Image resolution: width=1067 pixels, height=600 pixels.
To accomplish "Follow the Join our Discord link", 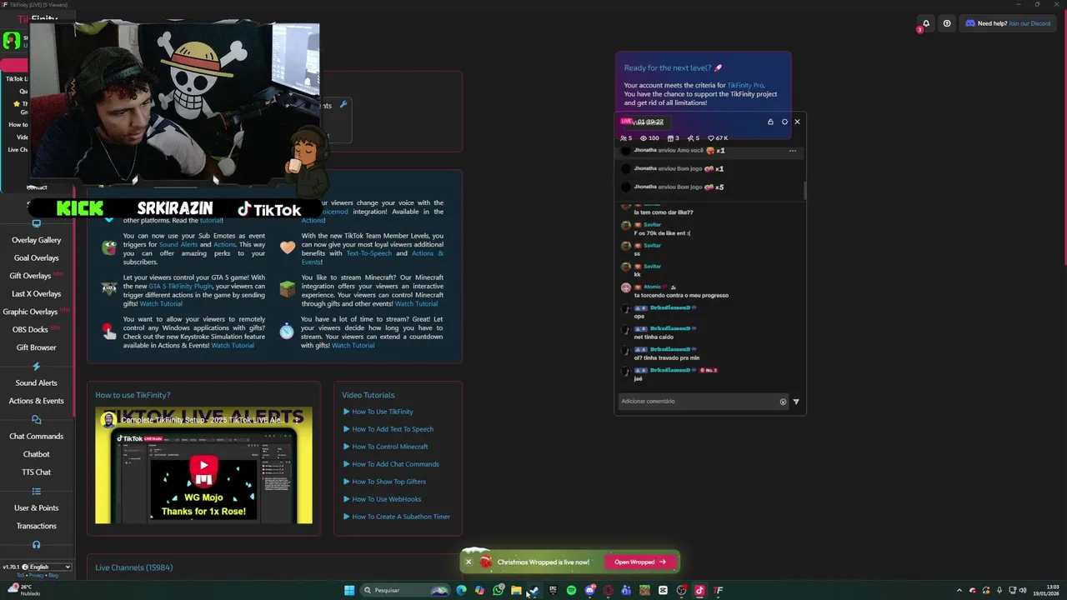I will tap(1029, 23).
